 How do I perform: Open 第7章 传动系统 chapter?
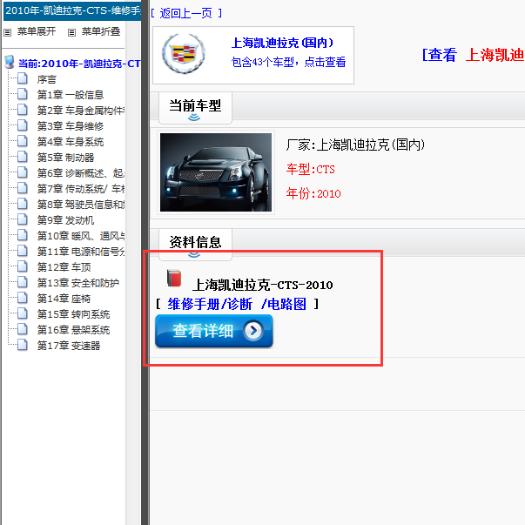[80, 189]
